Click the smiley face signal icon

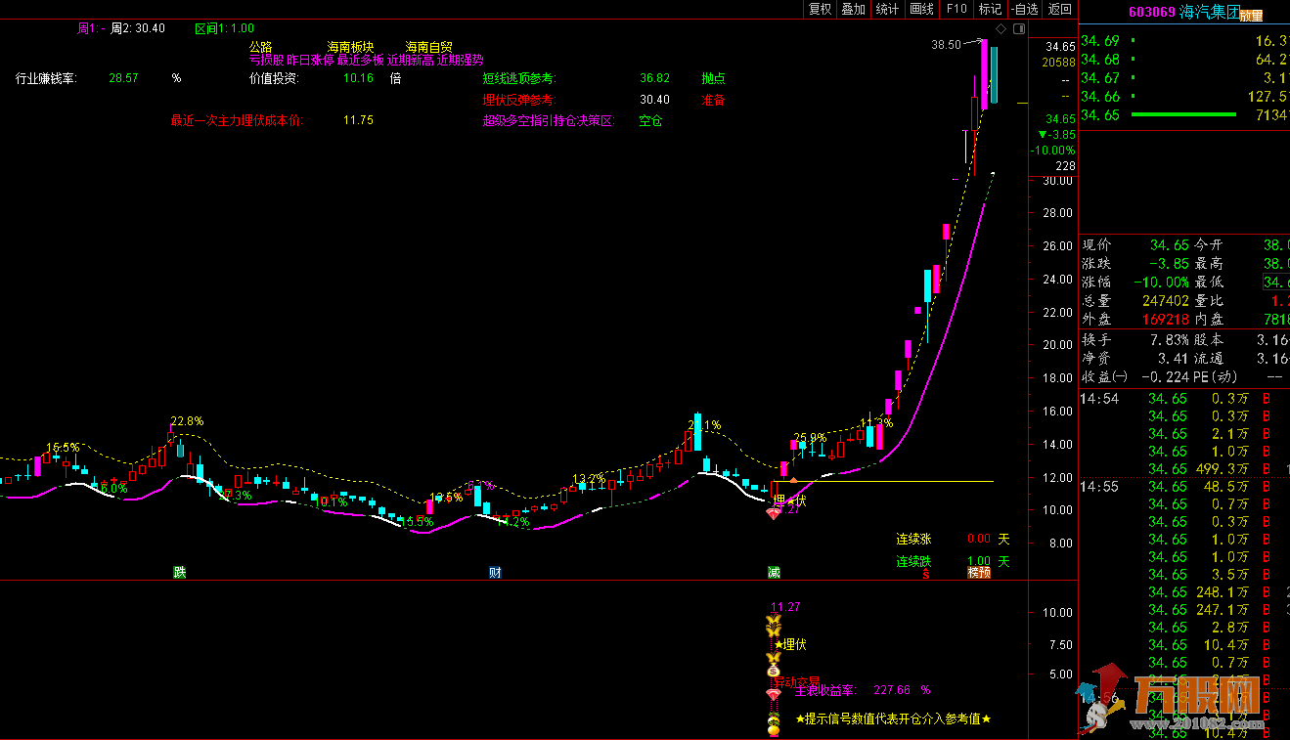774,718
